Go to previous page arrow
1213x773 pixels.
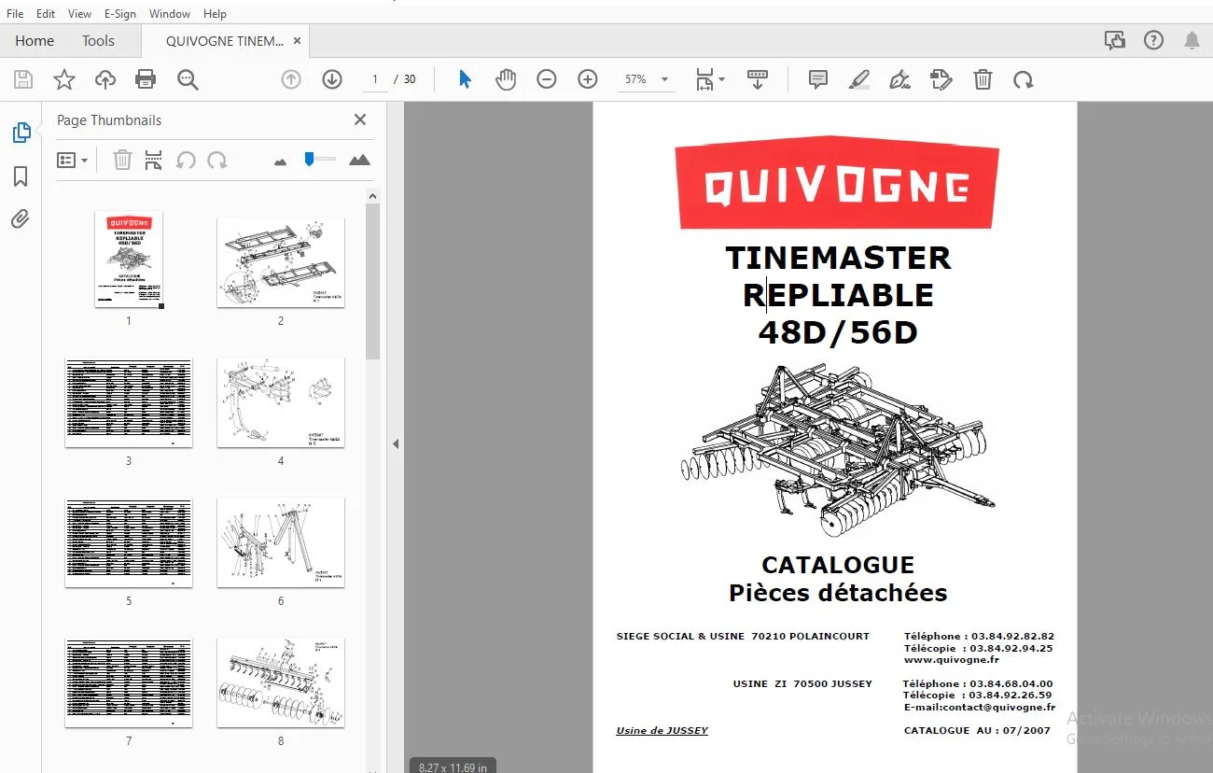(x=291, y=80)
